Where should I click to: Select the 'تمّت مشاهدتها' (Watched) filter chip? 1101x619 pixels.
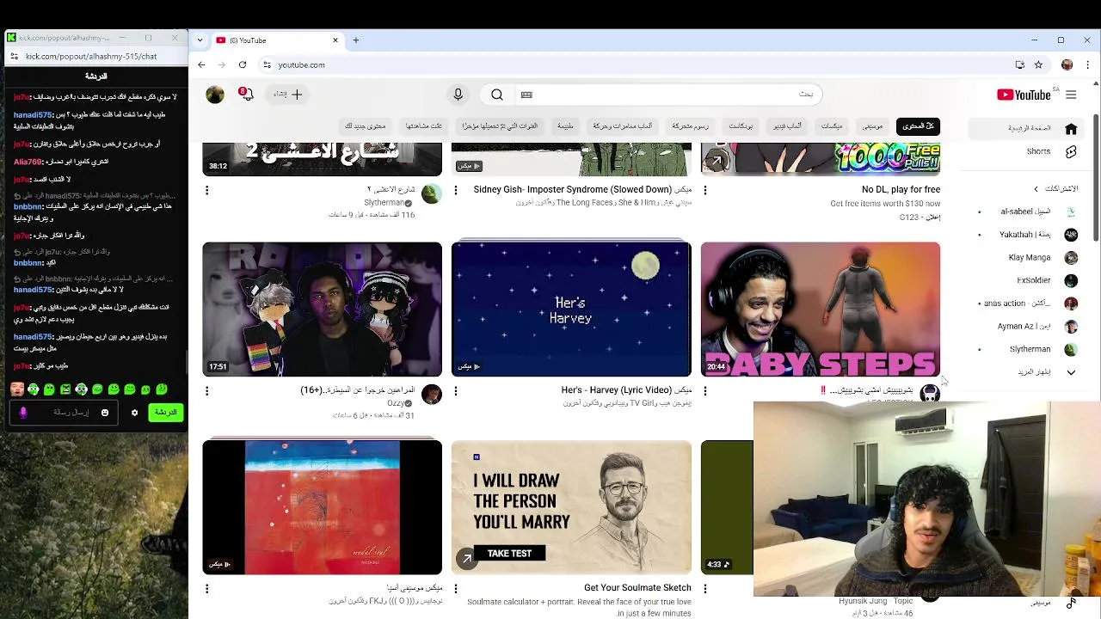click(x=423, y=126)
